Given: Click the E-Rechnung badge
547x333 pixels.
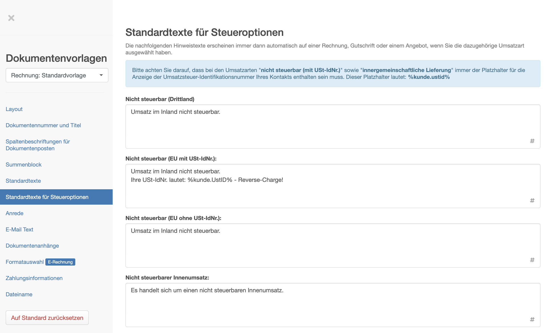Looking at the screenshot, I should point(60,262).
